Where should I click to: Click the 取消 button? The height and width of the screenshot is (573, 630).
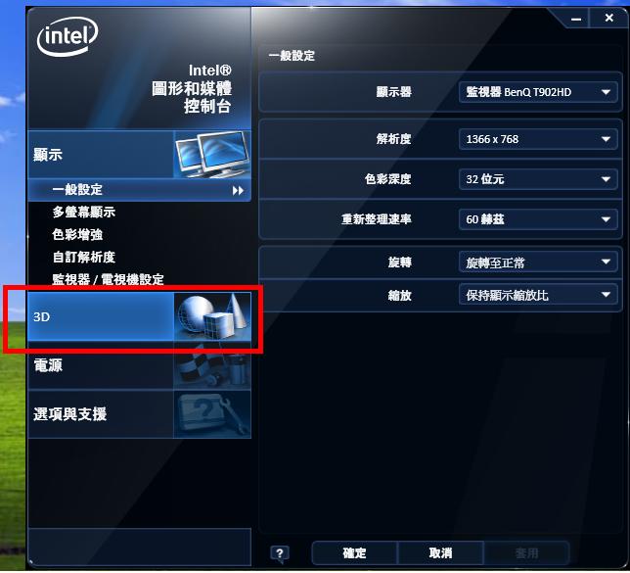pyautogui.click(x=440, y=553)
